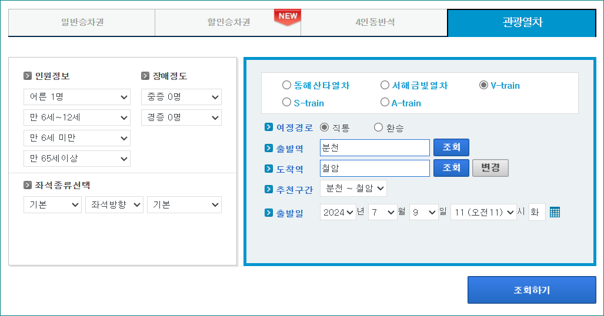The image size is (604, 316).
Task: Switch to the 관광열차 tab
Action: 522,23
